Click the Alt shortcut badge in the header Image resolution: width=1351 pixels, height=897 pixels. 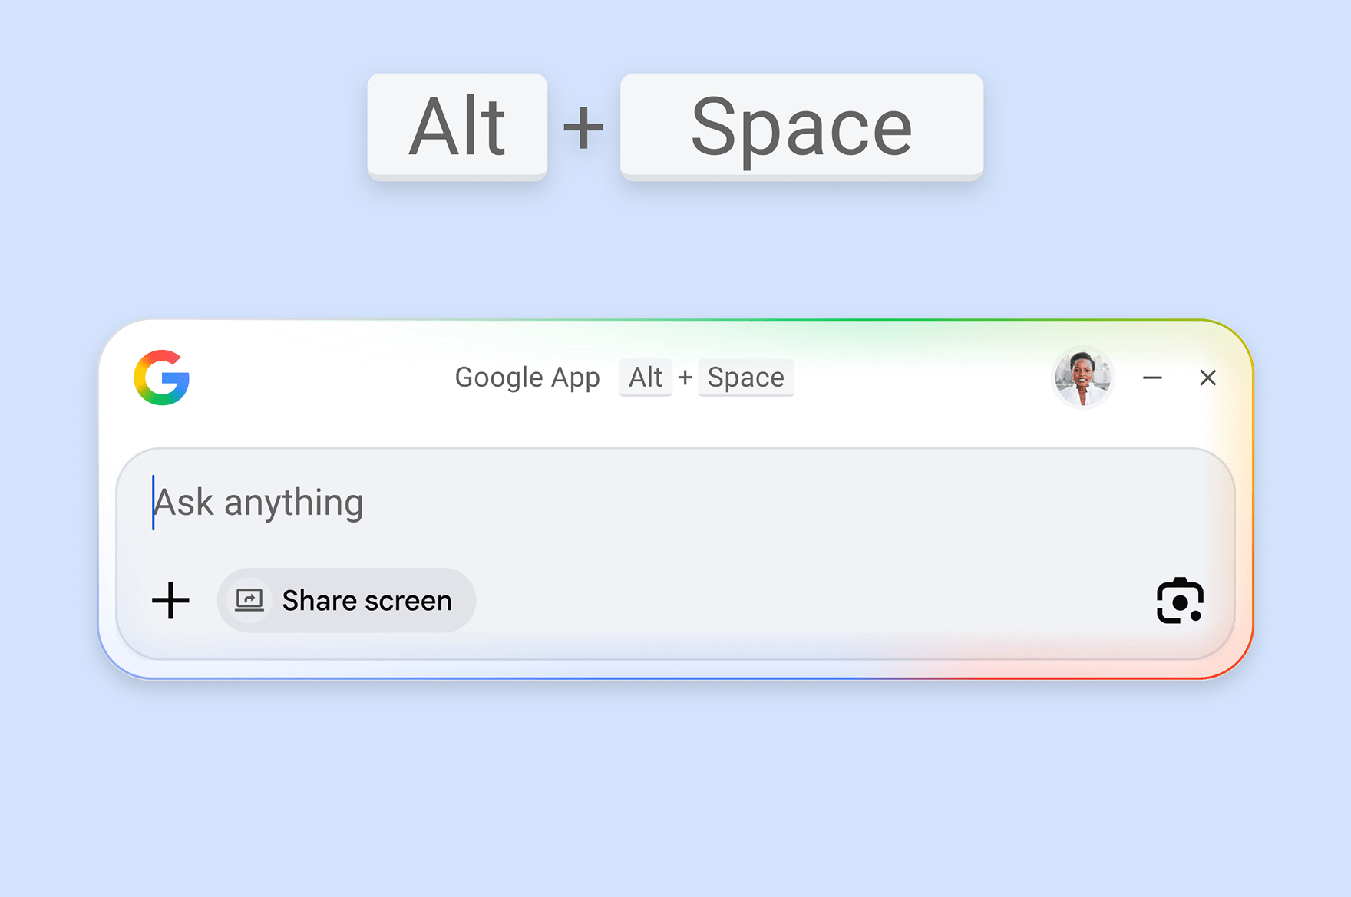pos(646,377)
